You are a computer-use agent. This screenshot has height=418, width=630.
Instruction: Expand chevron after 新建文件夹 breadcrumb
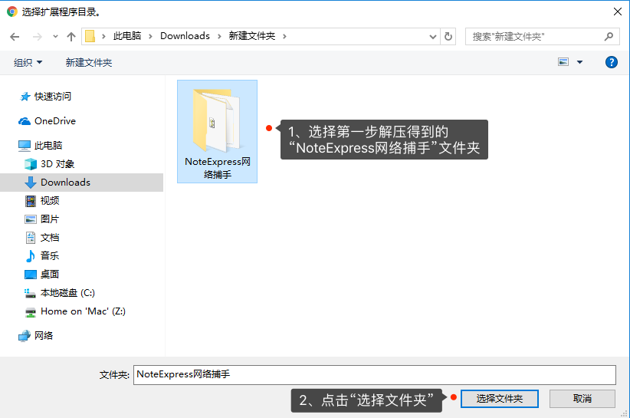284,36
